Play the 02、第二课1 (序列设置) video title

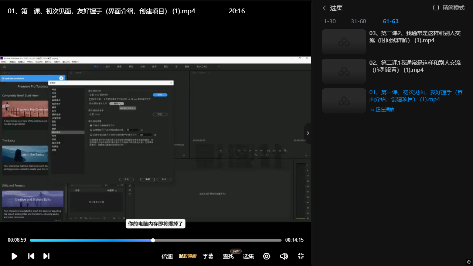click(415, 66)
